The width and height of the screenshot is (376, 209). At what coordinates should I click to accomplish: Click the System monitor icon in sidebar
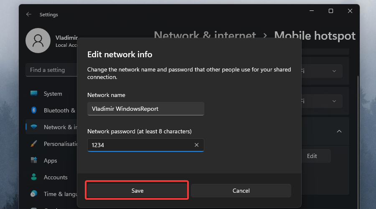point(34,94)
